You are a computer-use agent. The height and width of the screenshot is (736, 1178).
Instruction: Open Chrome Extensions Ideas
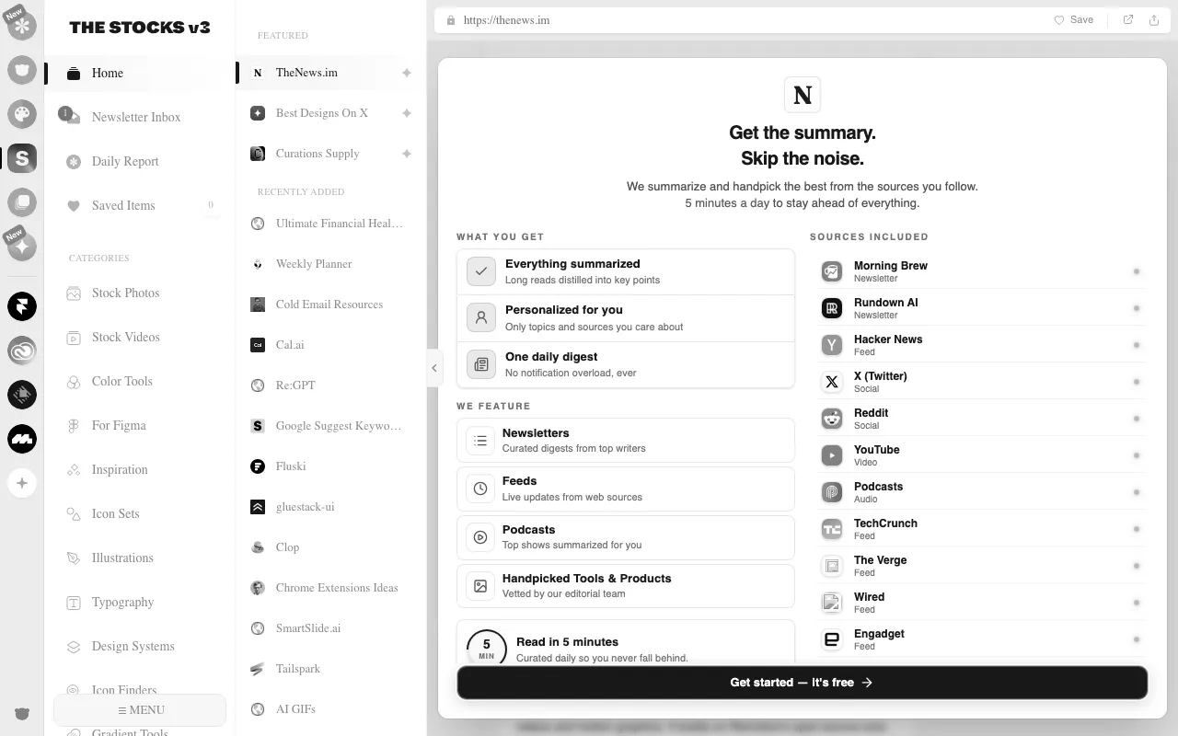331,588
